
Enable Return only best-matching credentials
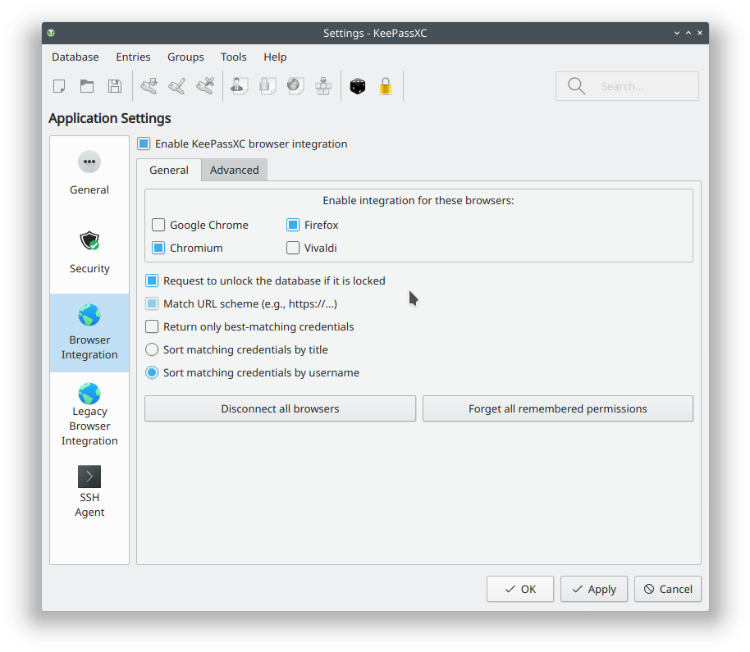click(x=151, y=326)
